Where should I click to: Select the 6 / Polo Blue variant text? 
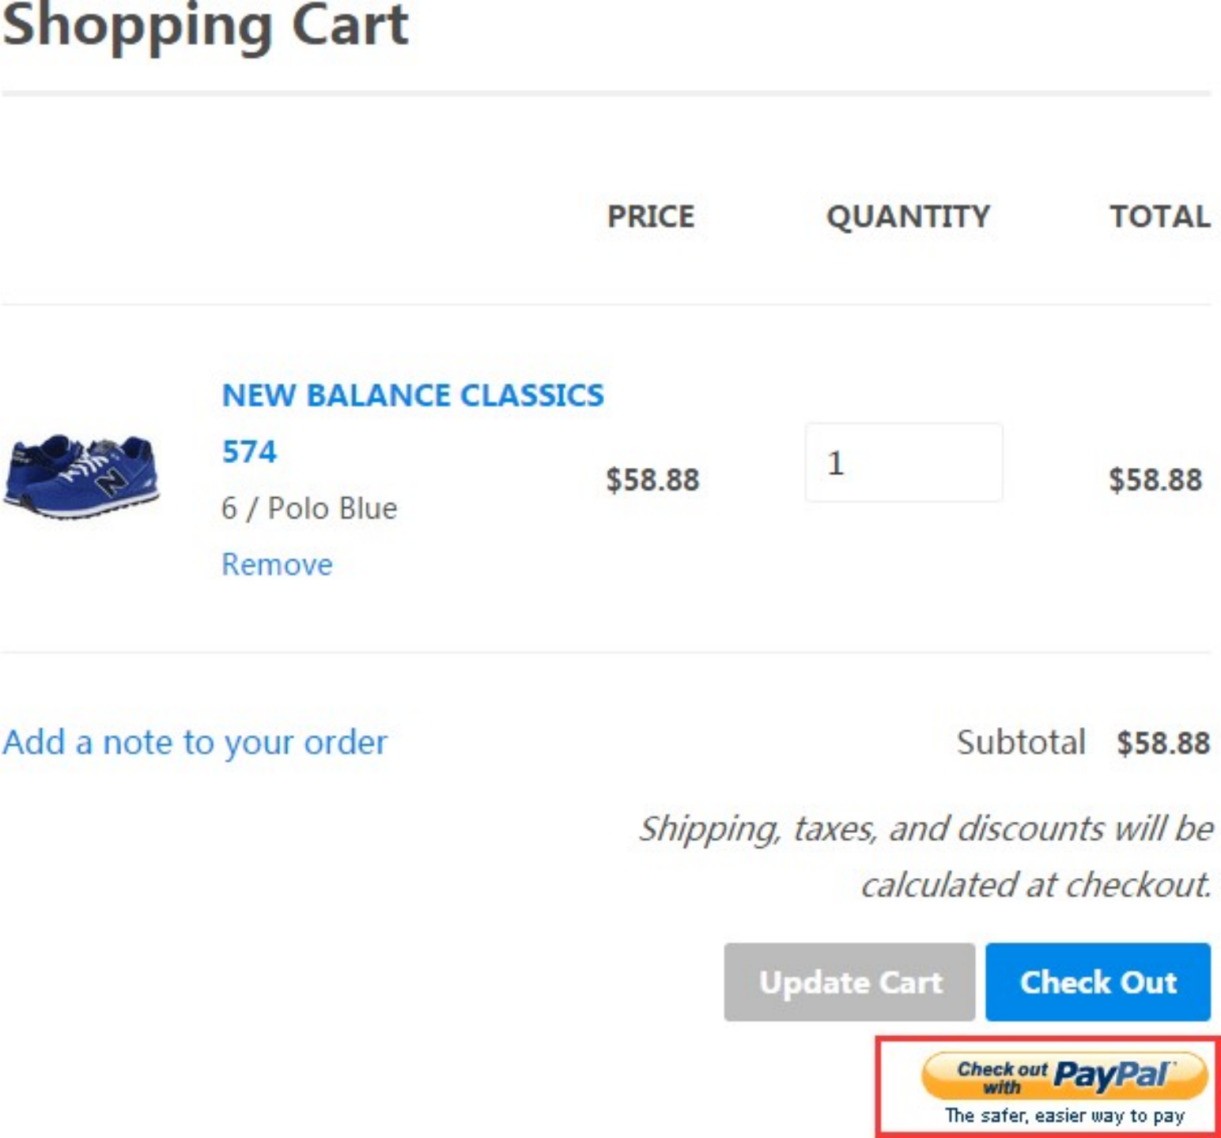pos(309,508)
